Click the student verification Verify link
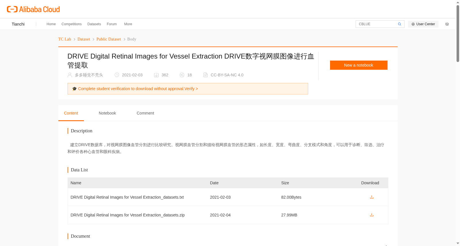Image resolution: width=460 pixels, height=246 pixels. (x=191, y=89)
